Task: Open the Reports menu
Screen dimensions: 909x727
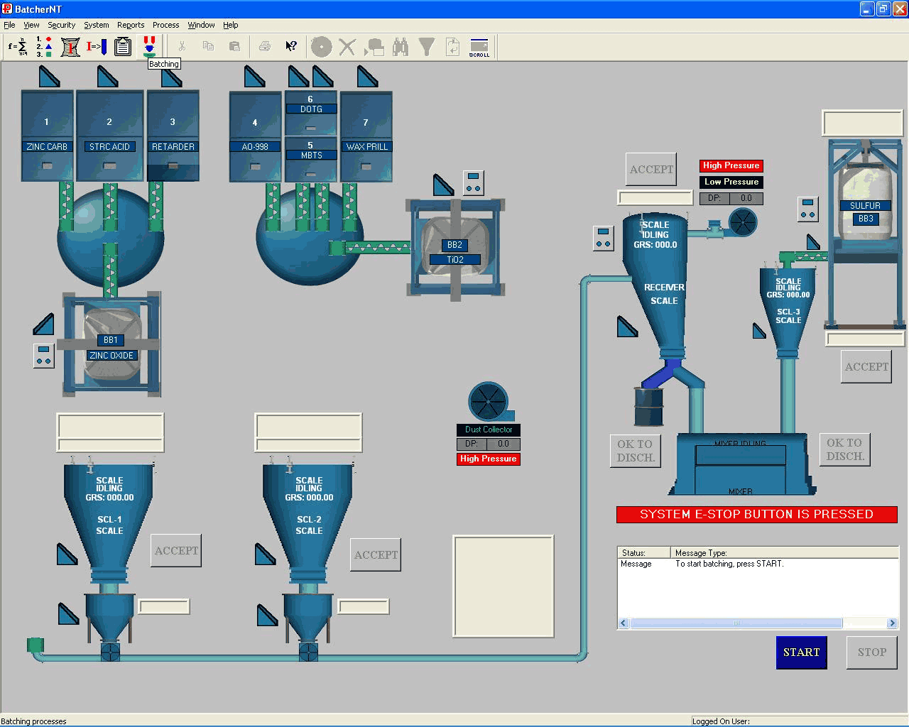Action: coord(131,25)
